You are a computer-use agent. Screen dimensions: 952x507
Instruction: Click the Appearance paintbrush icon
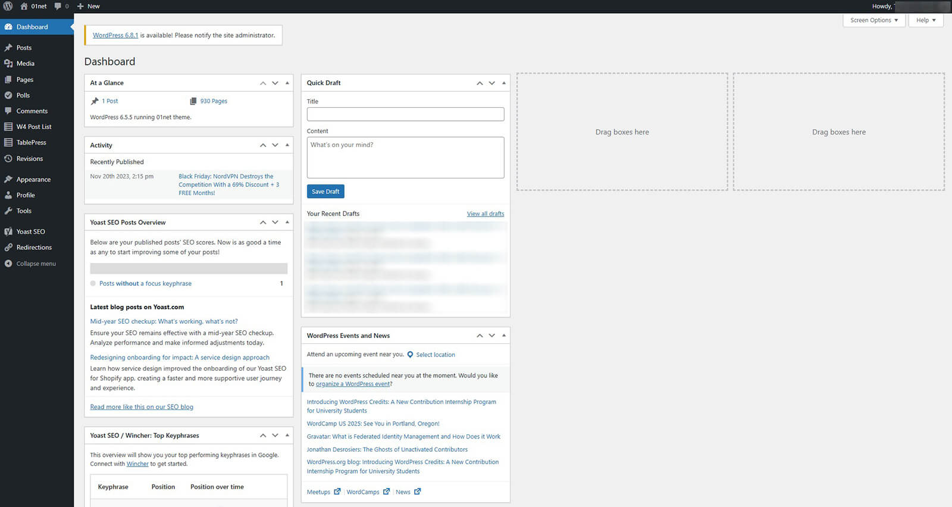click(8, 179)
